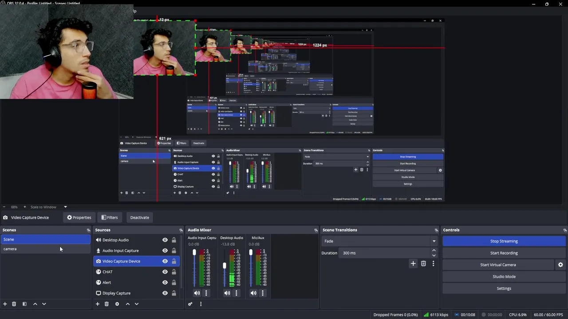Open Mic/Aux channel options menu
The width and height of the screenshot is (568, 319).
coord(263,293)
